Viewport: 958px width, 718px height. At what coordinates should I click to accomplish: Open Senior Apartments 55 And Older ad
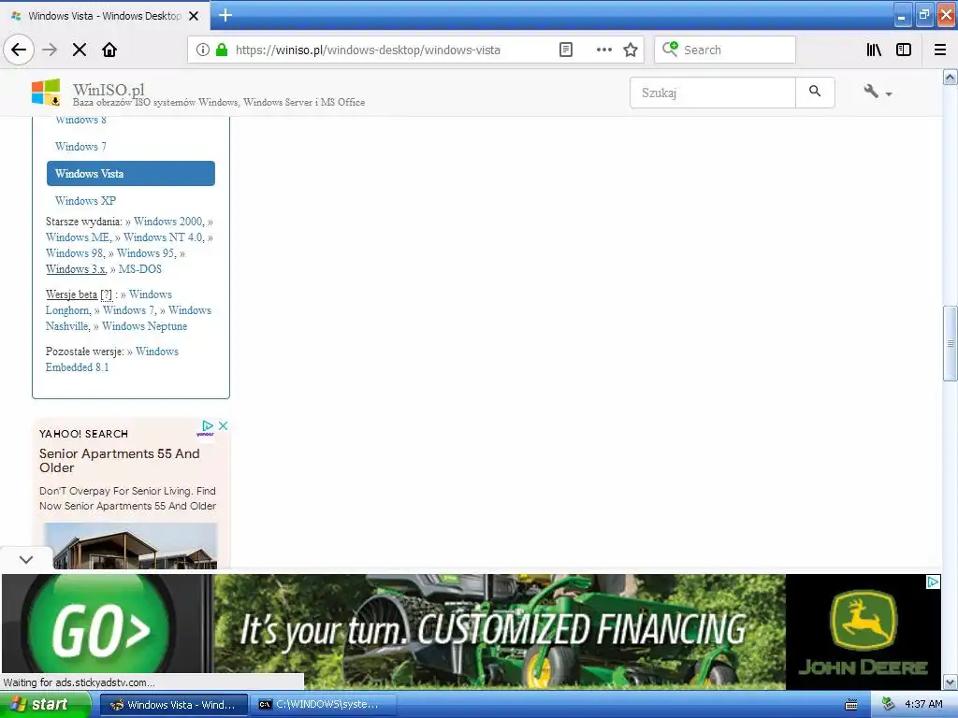pos(119,460)
